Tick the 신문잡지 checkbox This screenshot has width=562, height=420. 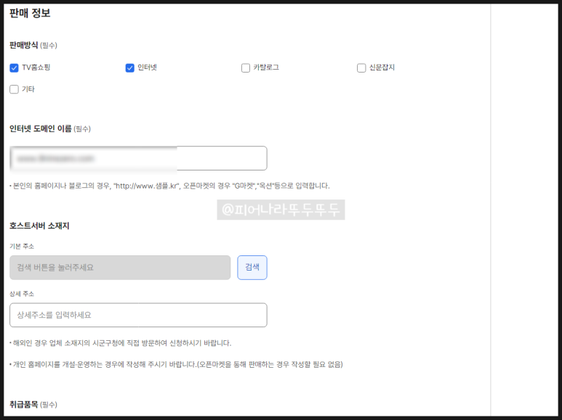tap(361, 68)
